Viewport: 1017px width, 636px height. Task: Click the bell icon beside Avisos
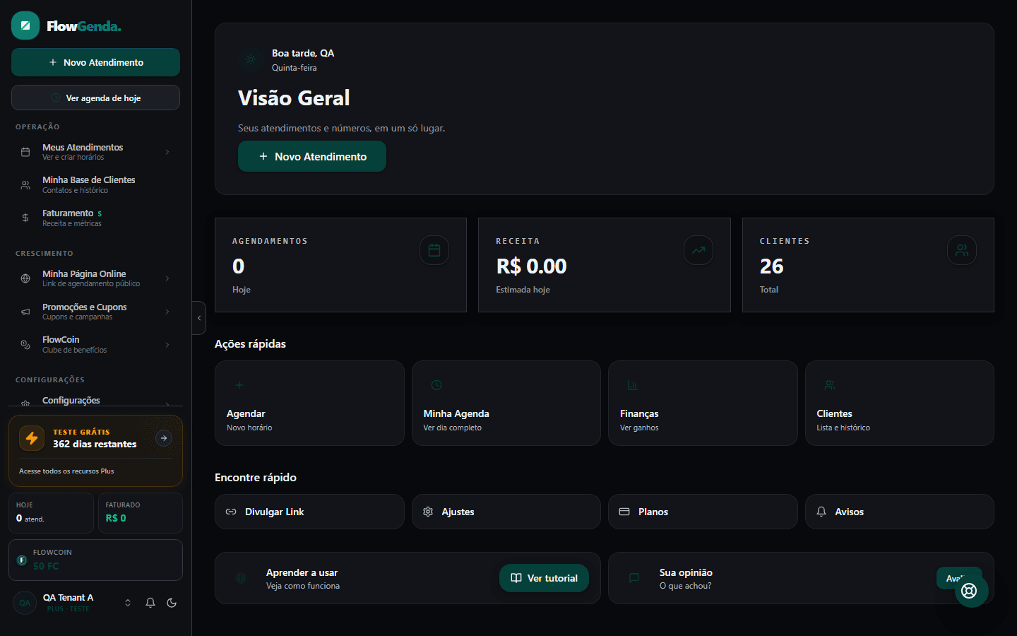click(x=821, y=512)
